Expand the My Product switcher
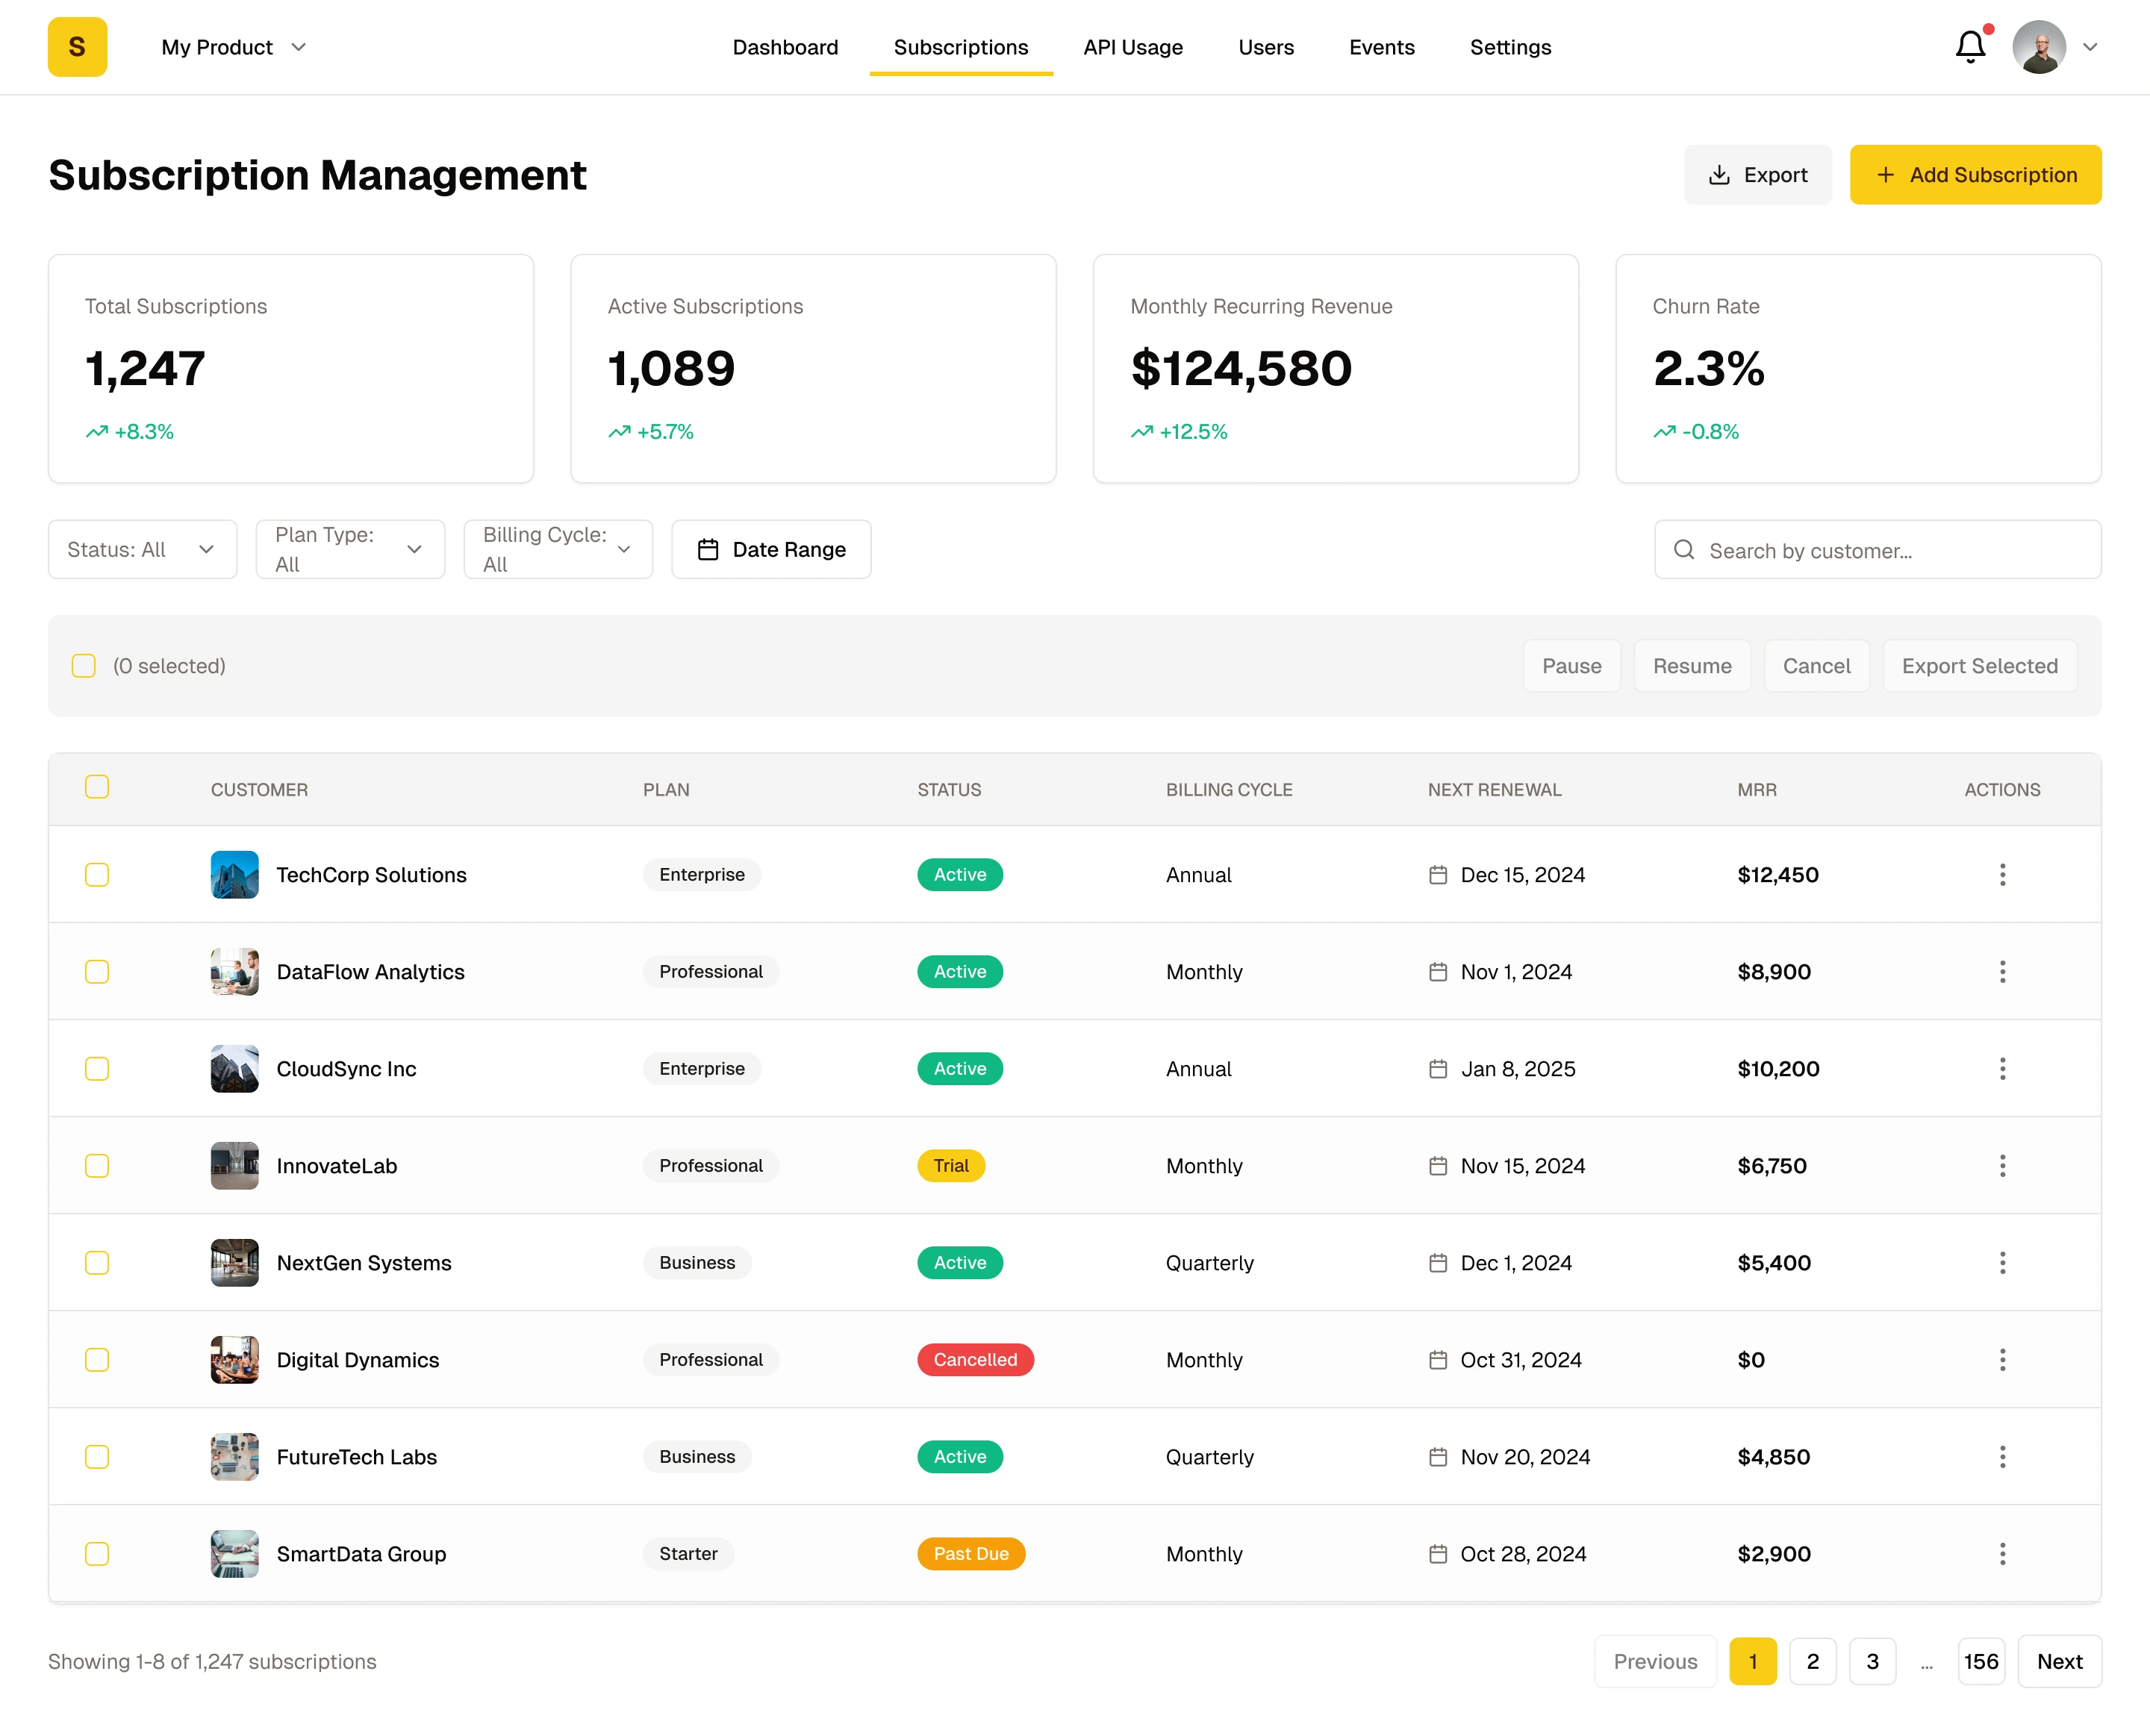Viewport: 2150px width, 1736px height. click(234, 47)
